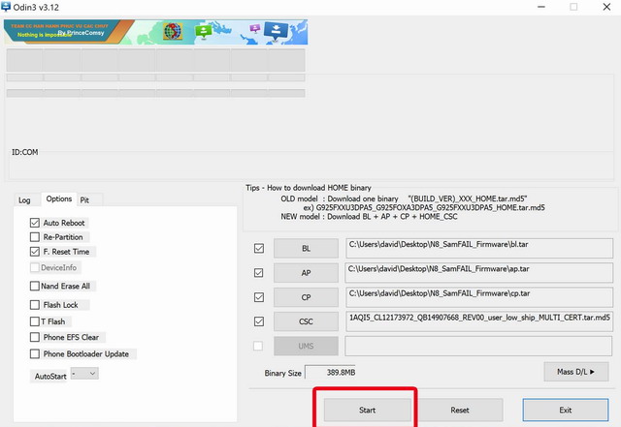This screenshot has height=427, width=621.
Task: Enable Phone EFS Clear option
Action: (x=35, y=337)
